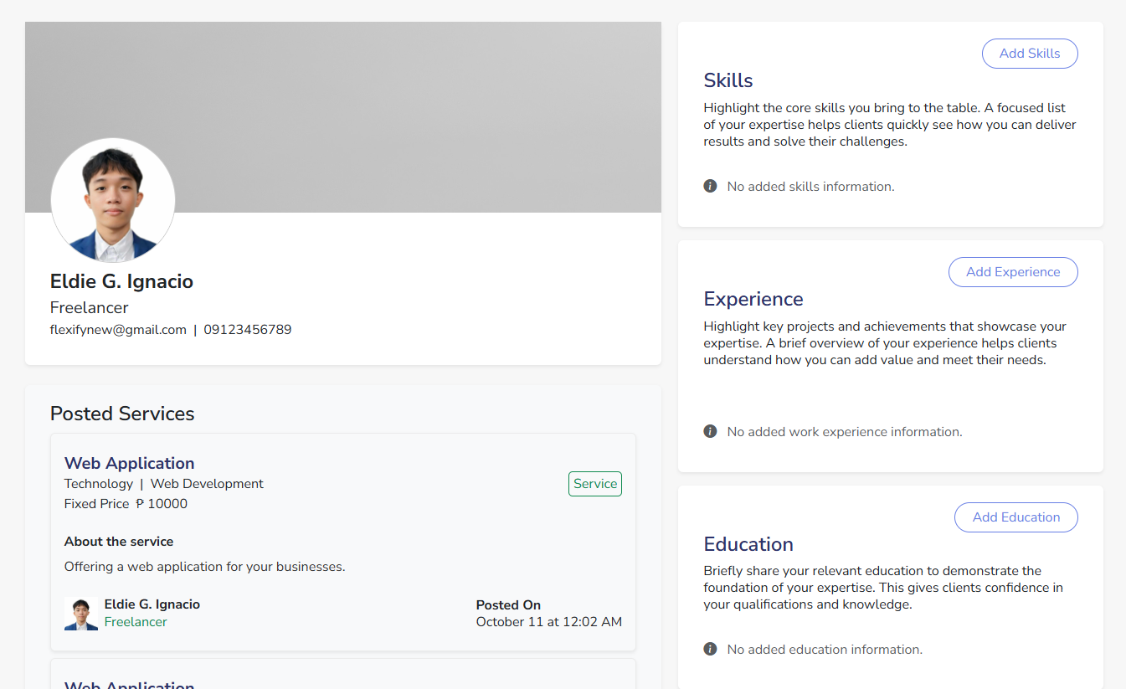
Task: Click the Web Development category text
Action: 207,484
